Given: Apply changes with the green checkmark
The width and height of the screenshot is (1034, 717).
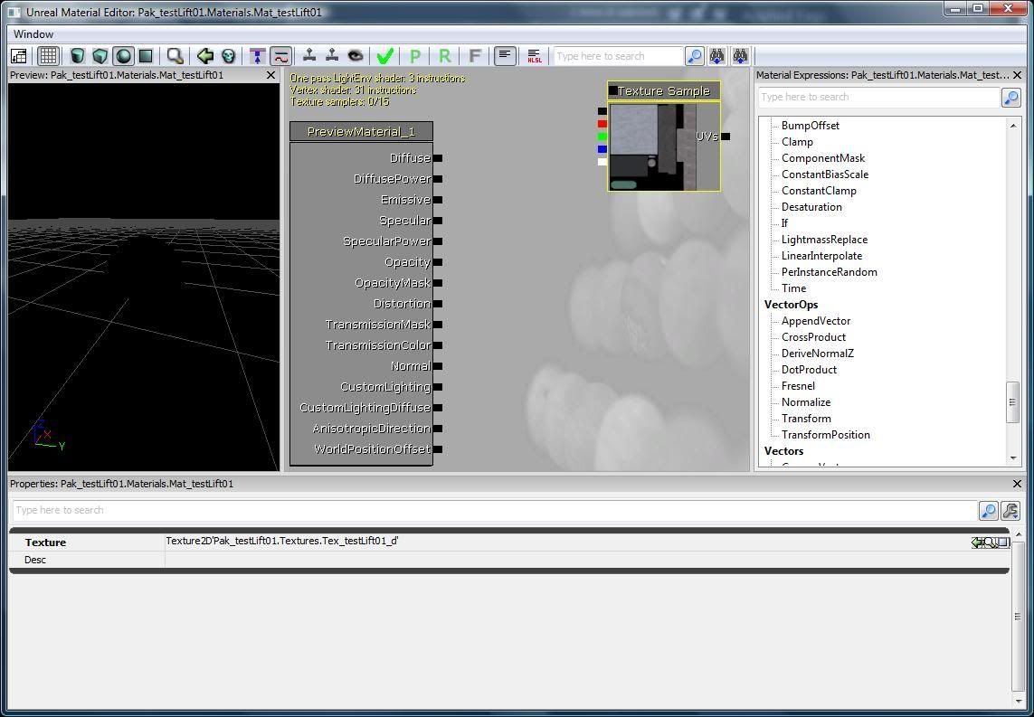Looking at the screenshot, I should 384,56.
